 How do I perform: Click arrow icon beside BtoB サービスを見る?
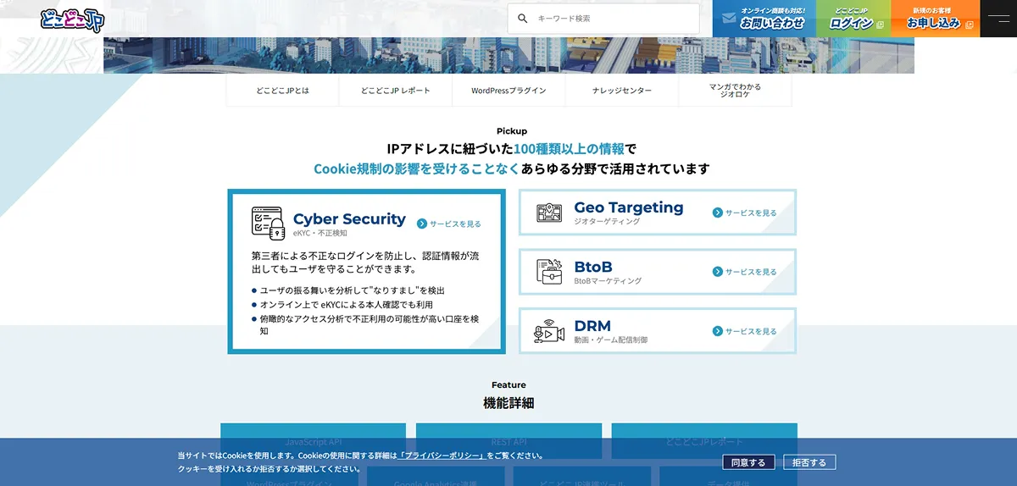tap(718, 272)
